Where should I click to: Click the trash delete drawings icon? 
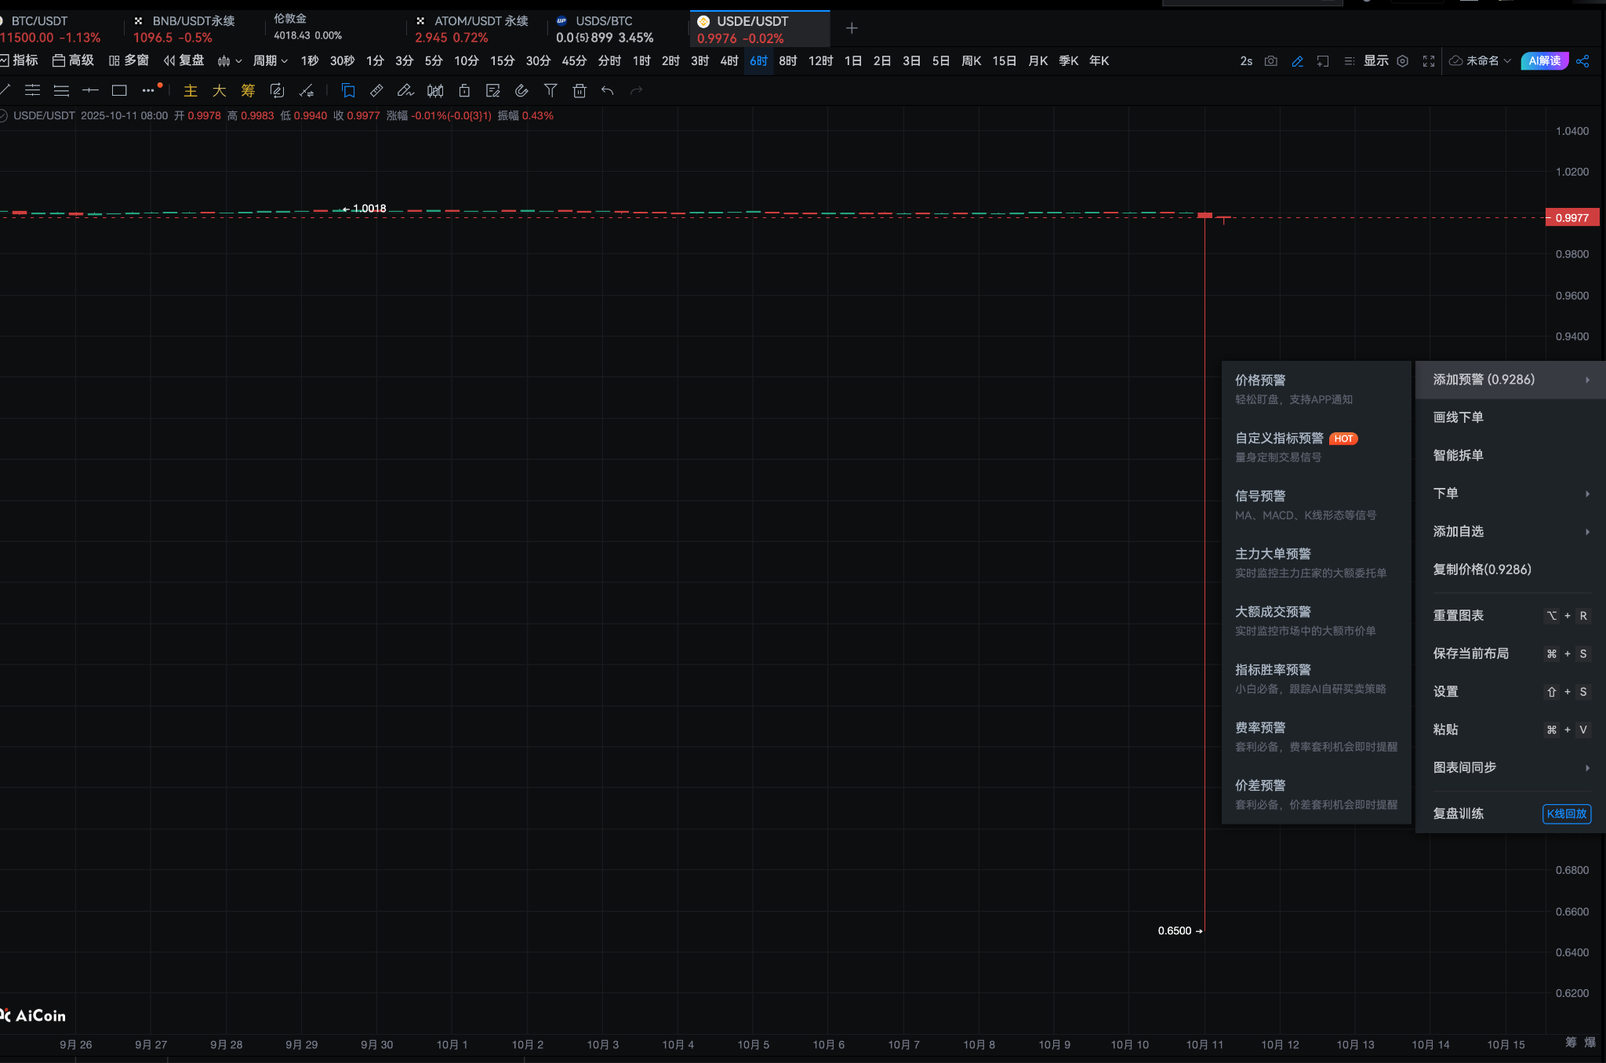click(x=580, y=91)
